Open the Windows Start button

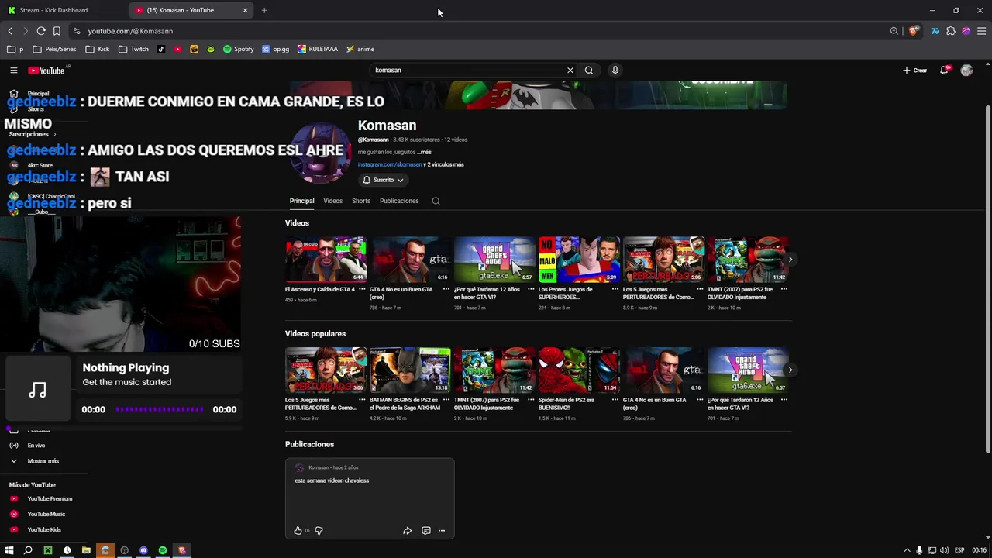[9, 550]
